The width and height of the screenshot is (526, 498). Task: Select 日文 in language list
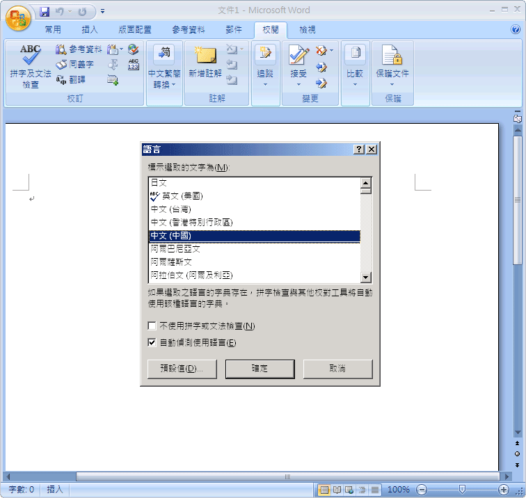(254, 183)
